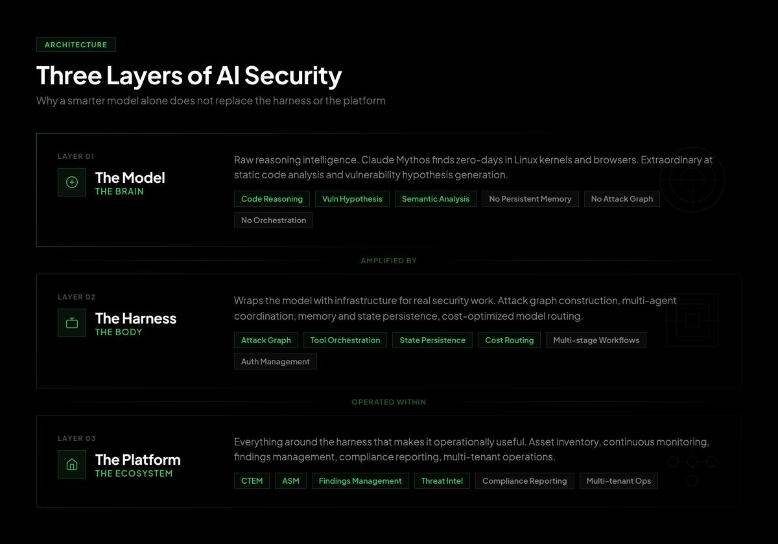Click the subtitle about a smarter model alone

point(211,101)
